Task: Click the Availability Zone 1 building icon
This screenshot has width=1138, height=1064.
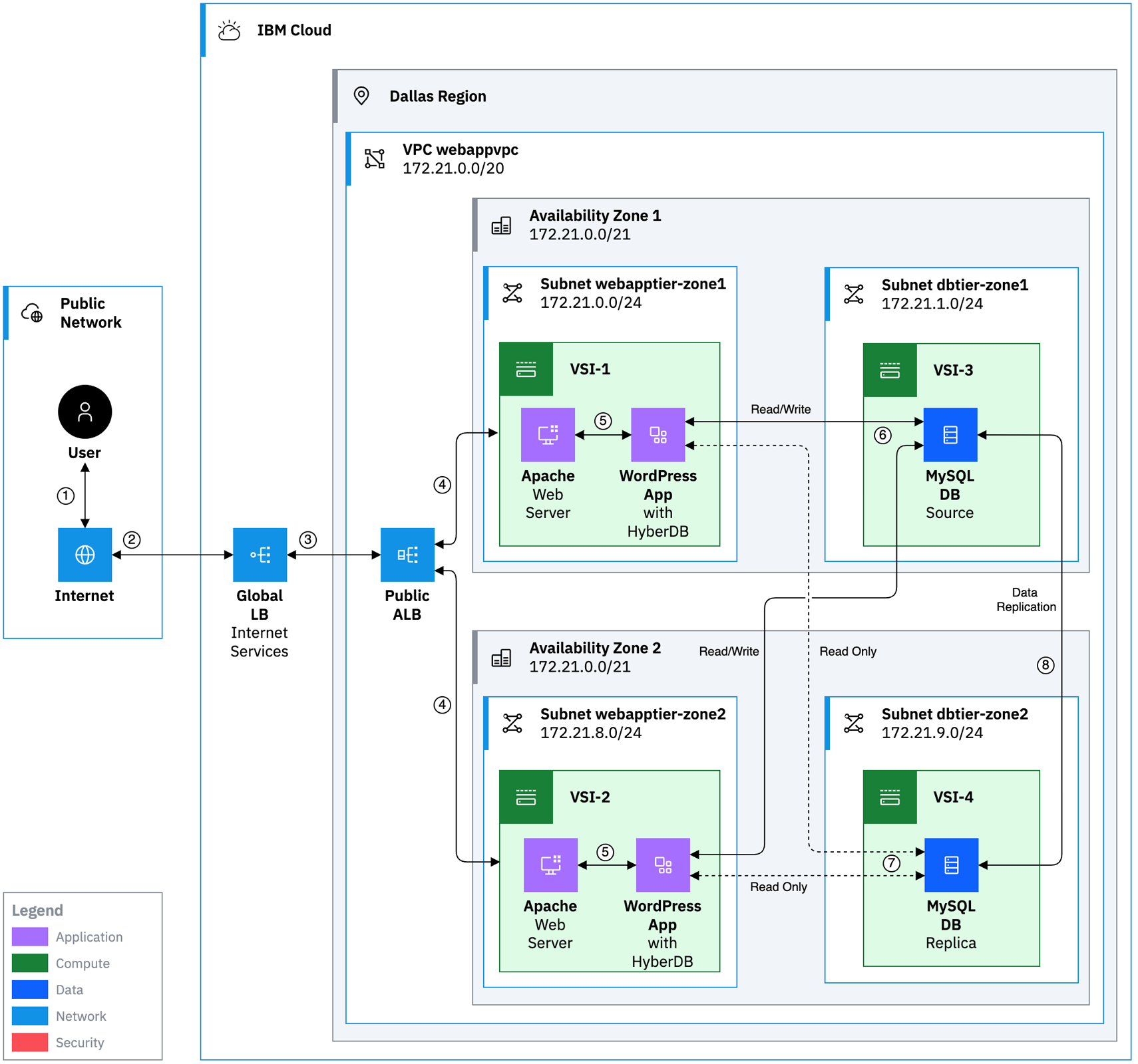Action: click(x=501, y=225)
